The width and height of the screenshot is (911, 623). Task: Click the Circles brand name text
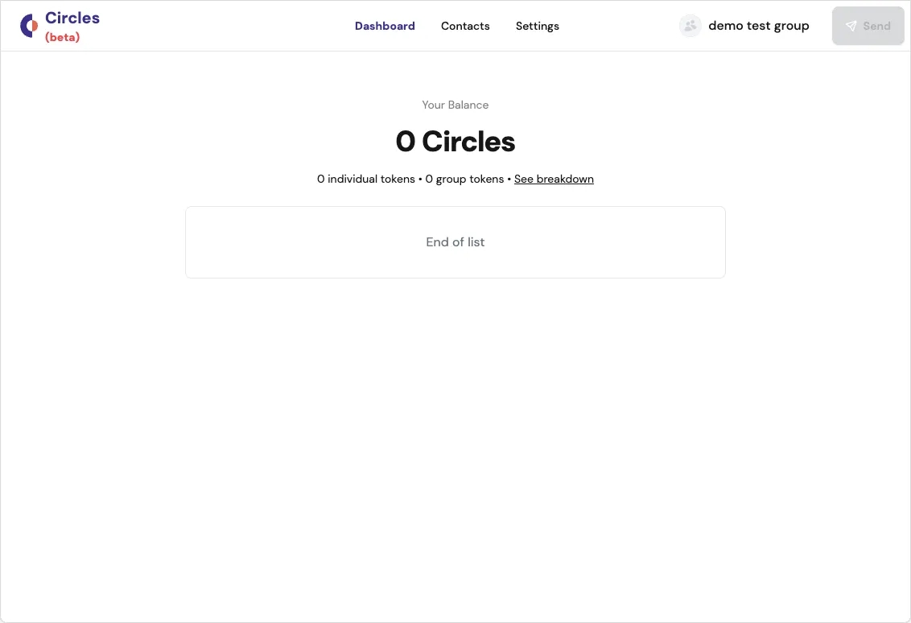[x=72, y=18]
